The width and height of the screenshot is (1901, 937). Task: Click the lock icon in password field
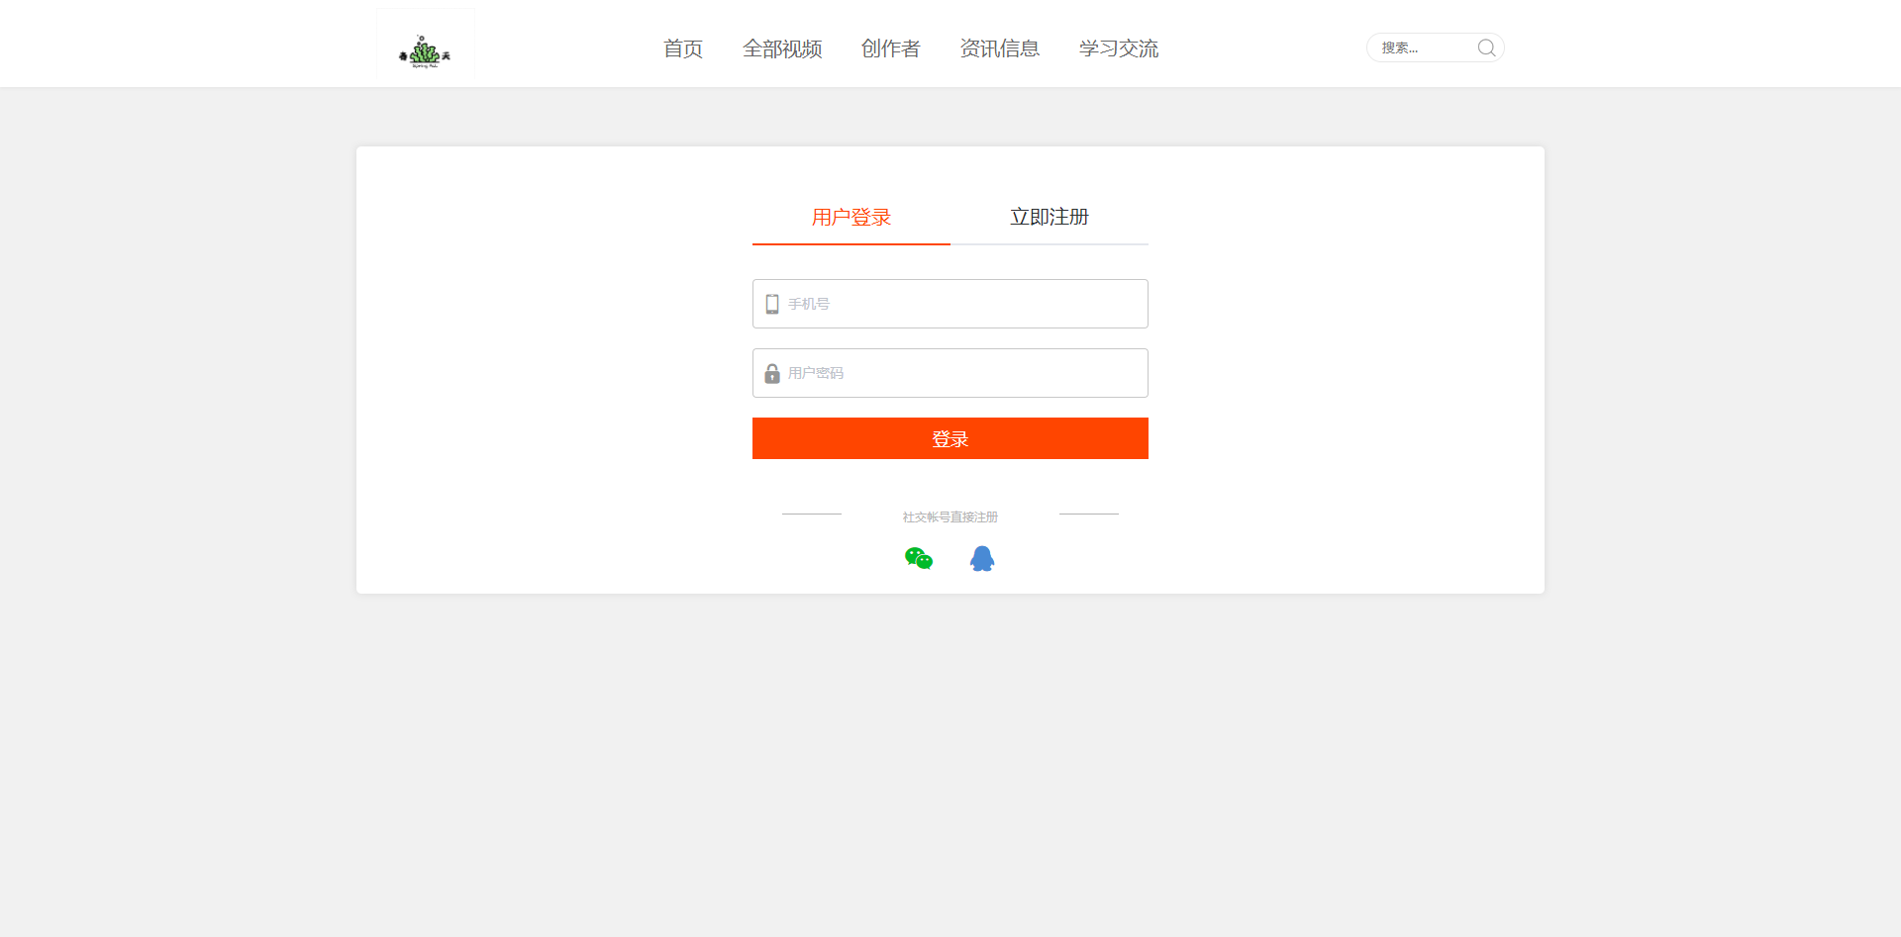click(772, 373)
